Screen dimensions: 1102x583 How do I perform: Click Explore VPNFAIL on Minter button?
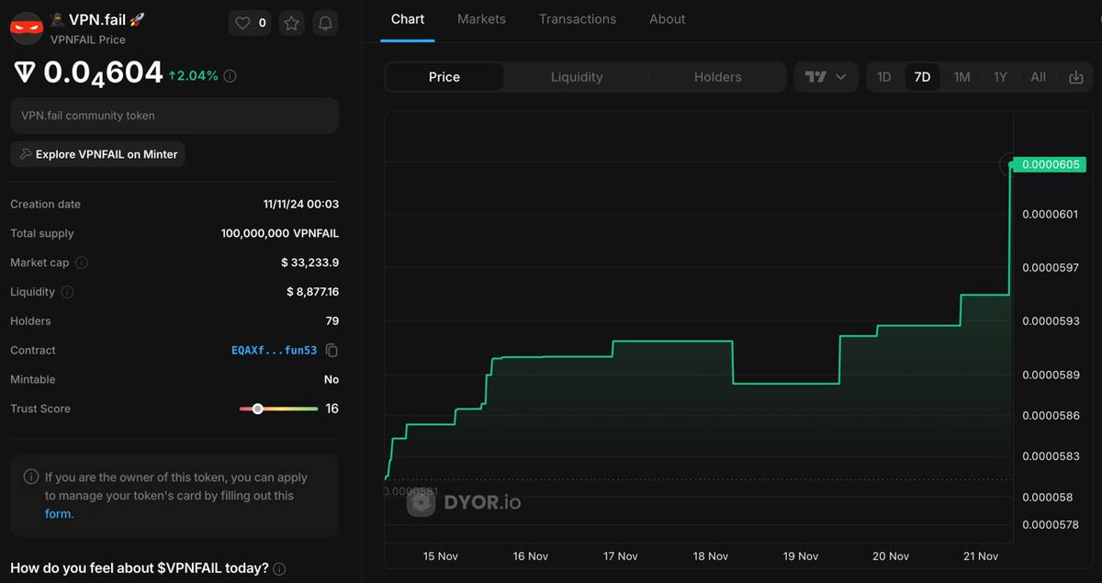tap(97, 154)
